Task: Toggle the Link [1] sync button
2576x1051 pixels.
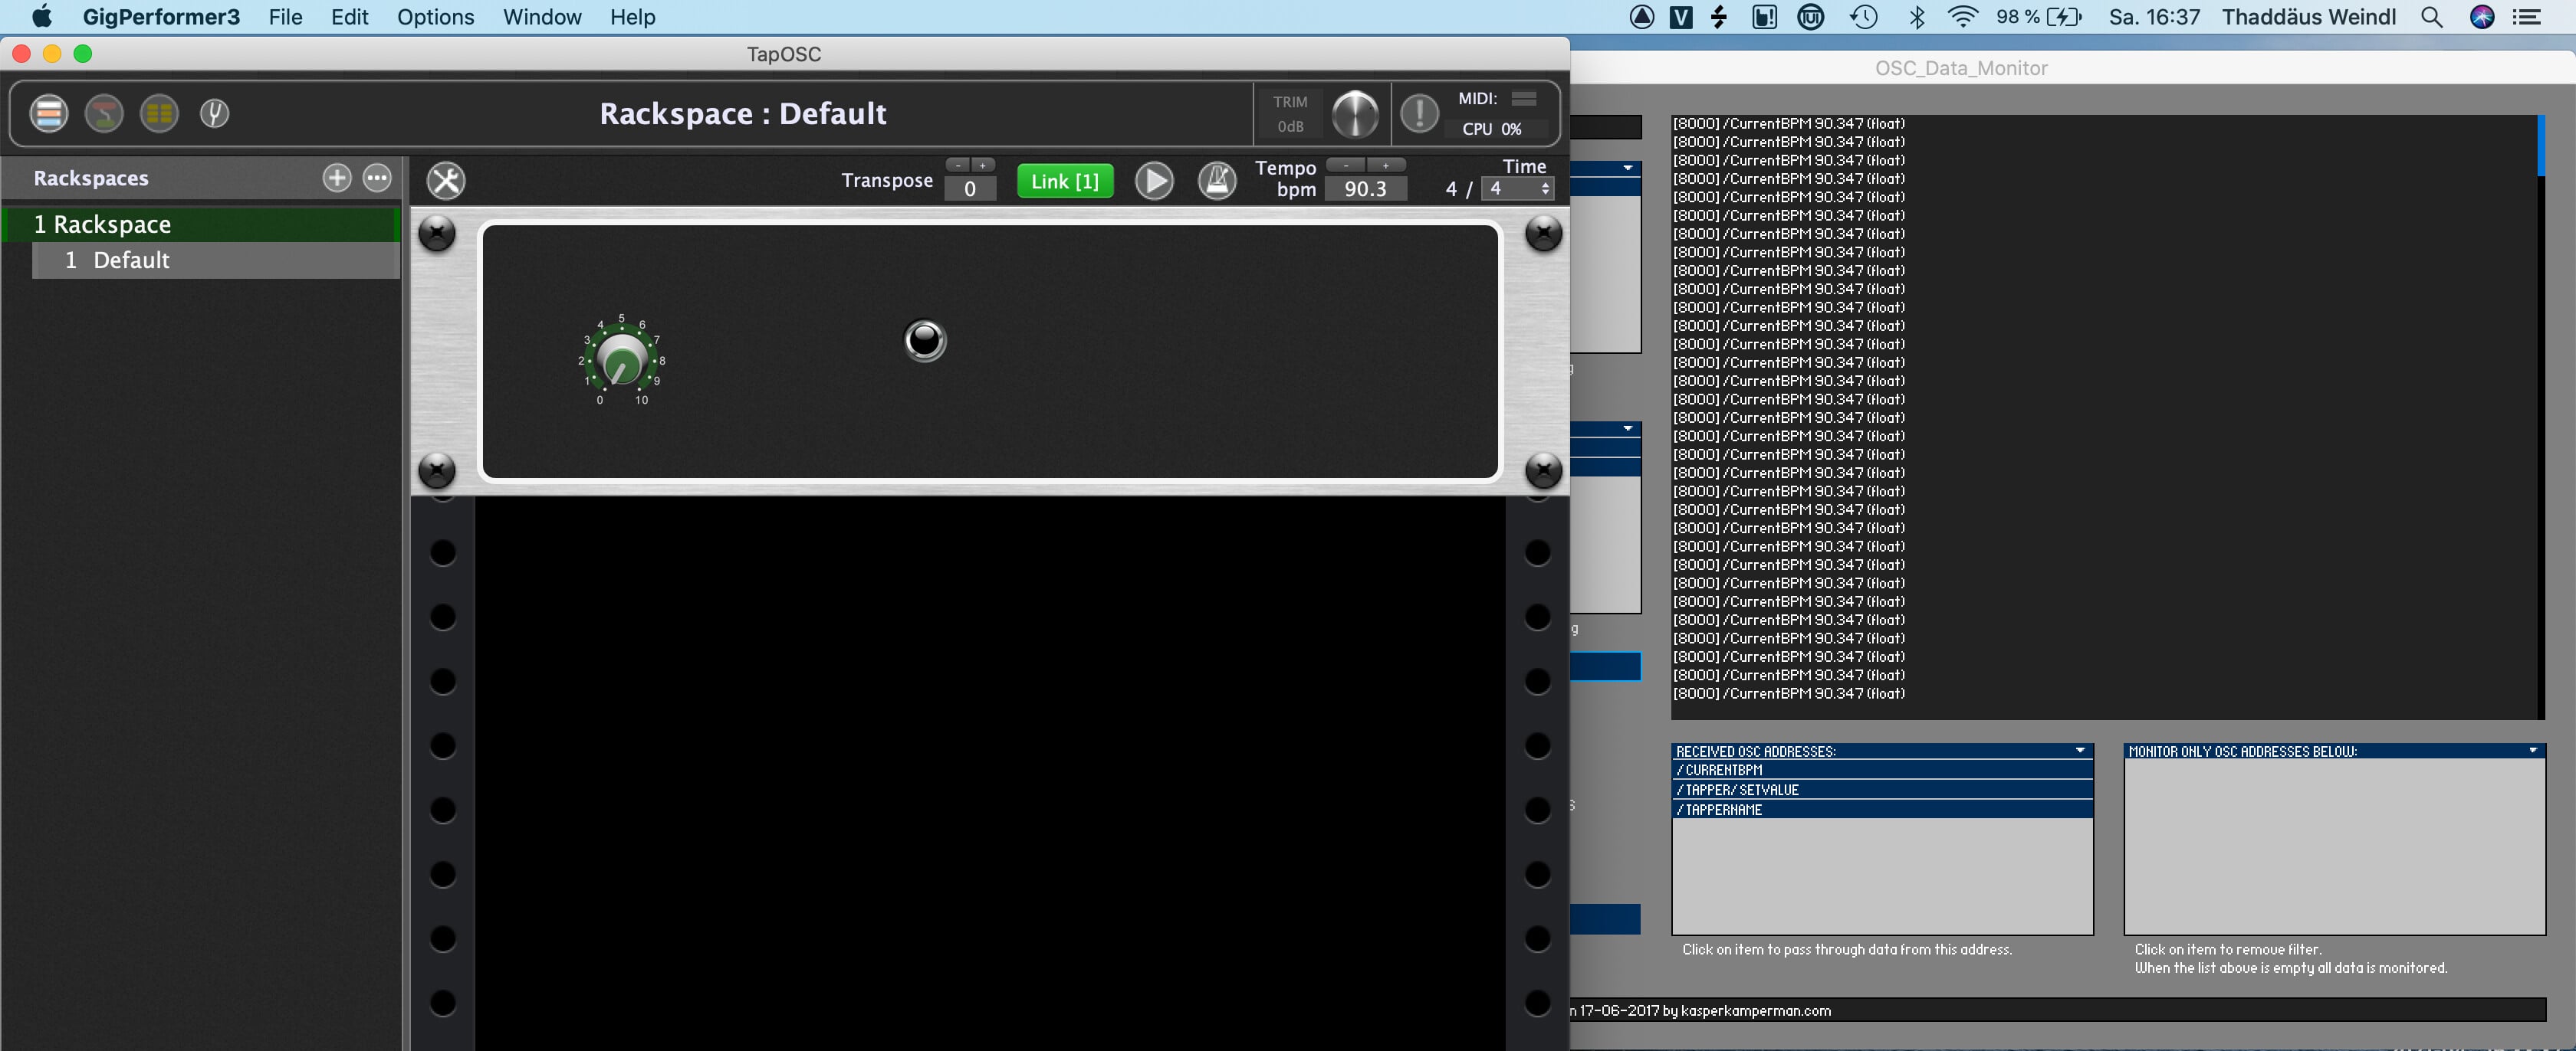Action: pyautogui.click(x=1064, y=181)
